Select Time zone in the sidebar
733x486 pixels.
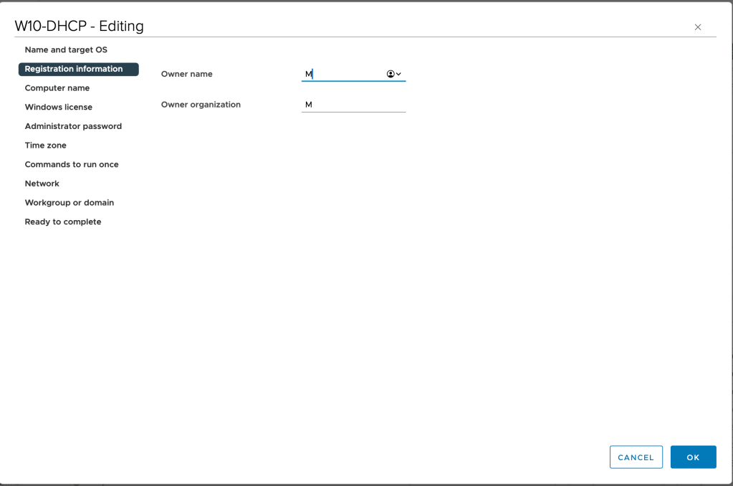(46, 146)
